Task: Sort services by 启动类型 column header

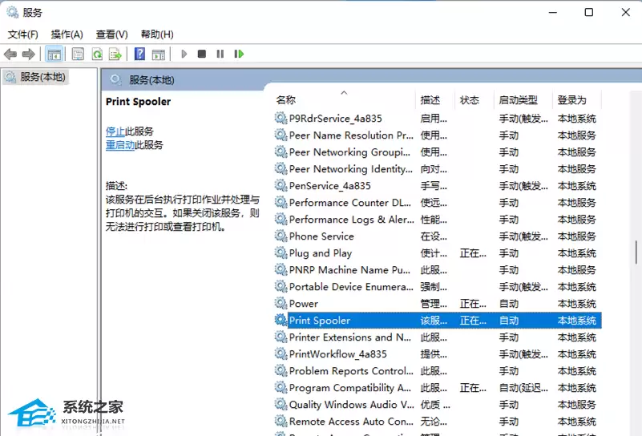Action: pos(518,100)
